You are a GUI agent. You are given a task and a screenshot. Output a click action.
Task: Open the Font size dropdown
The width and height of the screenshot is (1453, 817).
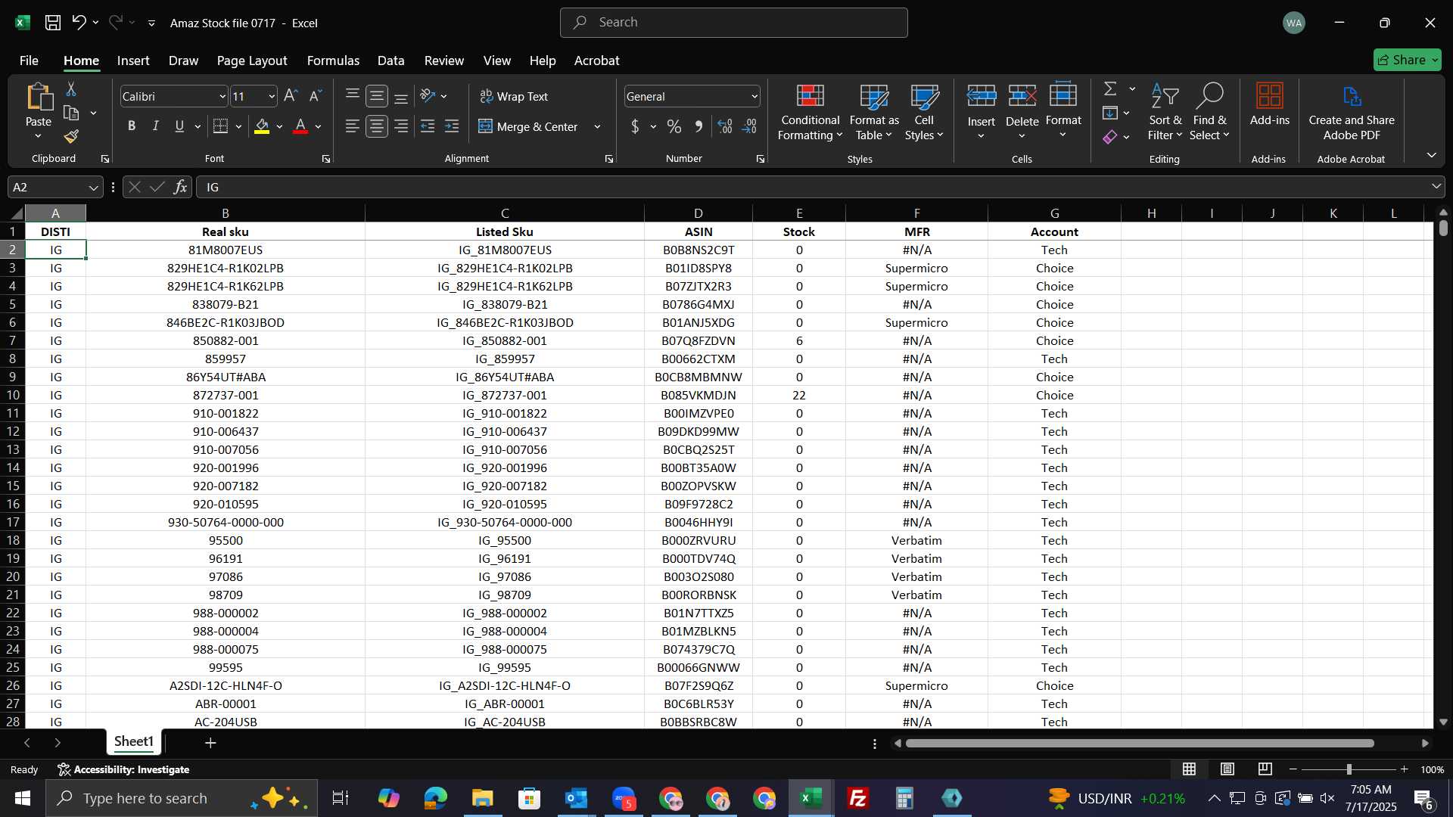[272, 96]
